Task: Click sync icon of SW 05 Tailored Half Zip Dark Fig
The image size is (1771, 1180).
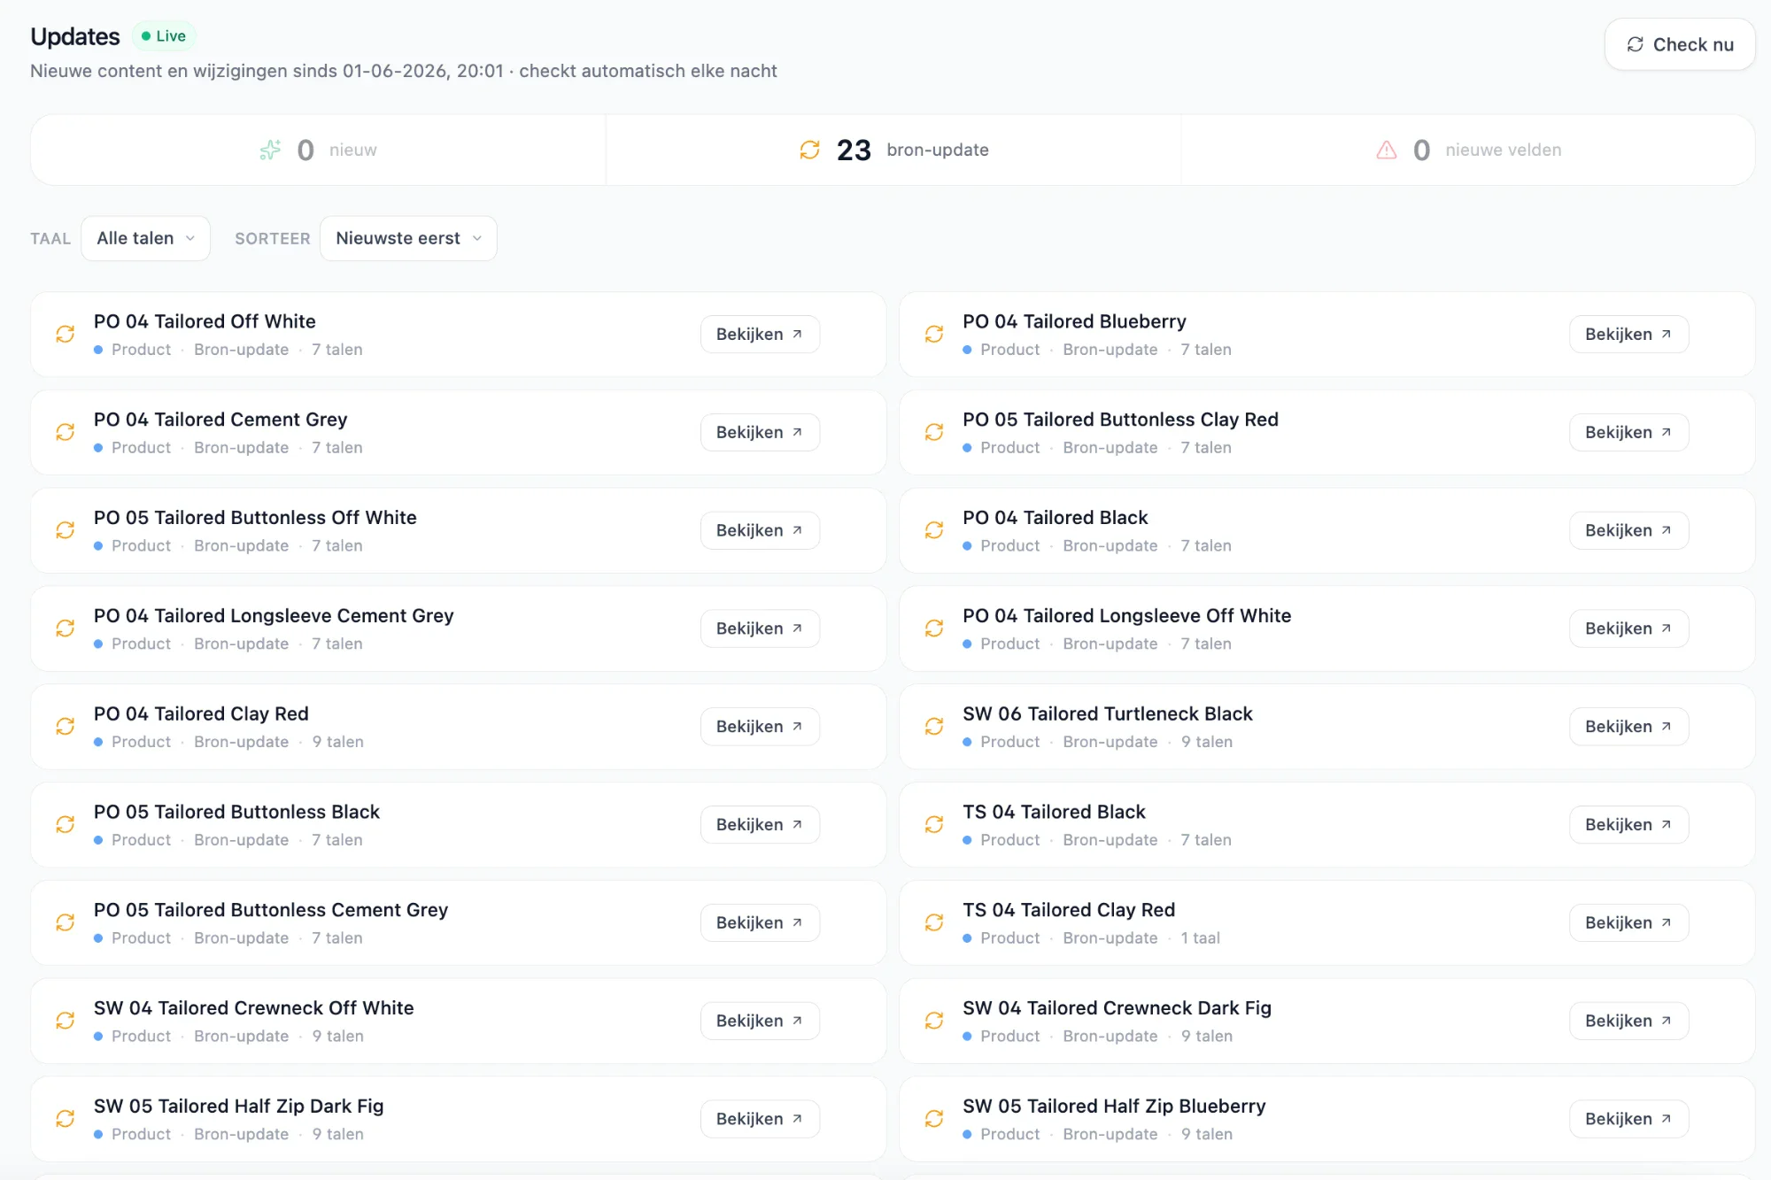Action: (x=66, y=1119)
